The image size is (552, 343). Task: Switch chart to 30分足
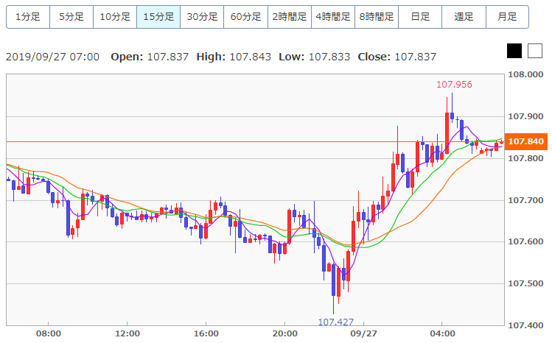202,16
